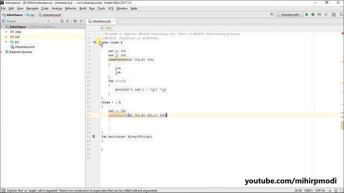
Task: Click the overridden-class gutter icon near class A
Action: coord(94,42)
